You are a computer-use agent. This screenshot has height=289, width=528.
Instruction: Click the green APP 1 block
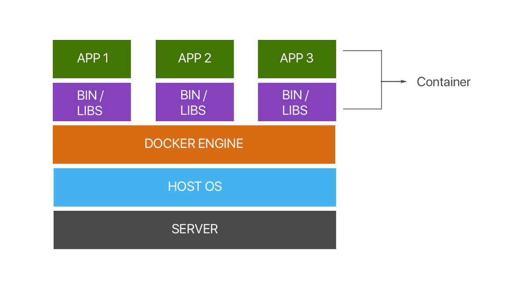click(x=92, y=59)
